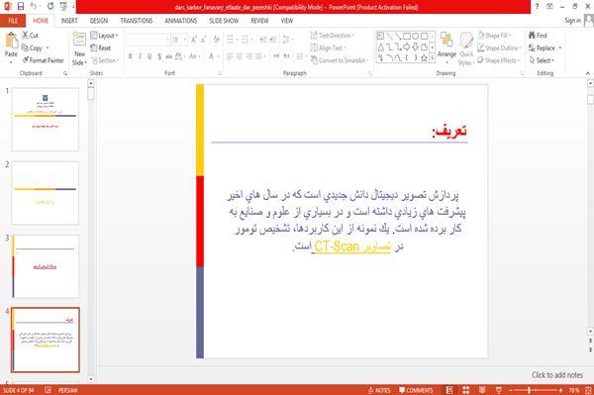Click PERSIAN language indicator in status bar
594x395 pixels.
click(67, 390)
